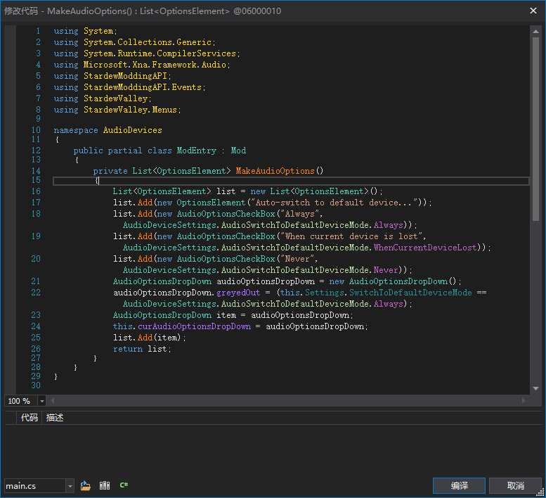Click line number 30 in the gutter
546x498 pixels.
point(36,385)
